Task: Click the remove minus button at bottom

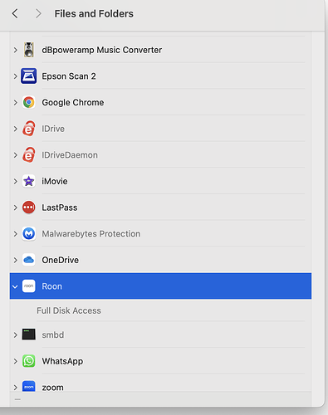Action: pos(17,399)
